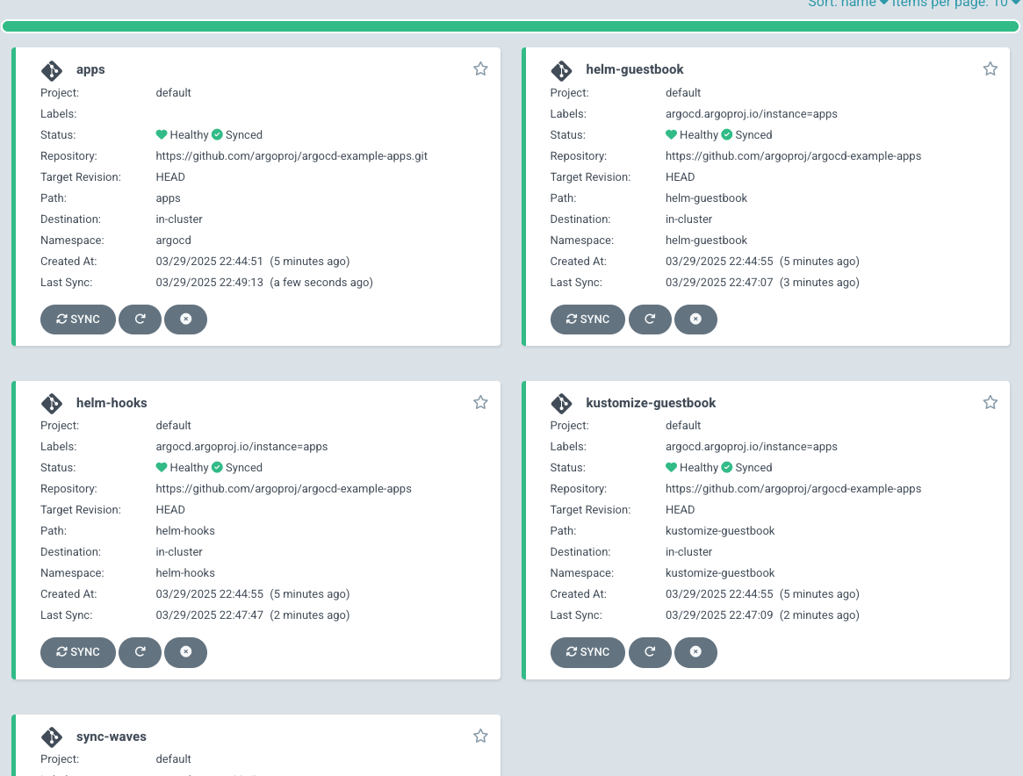Click the repository URL on helm-hooks card

283,488
